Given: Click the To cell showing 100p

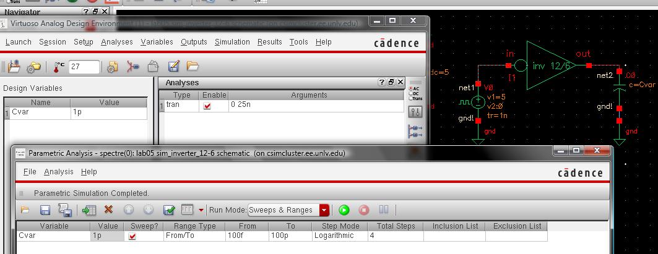Looking at the screenshot, I should [291, 236].
